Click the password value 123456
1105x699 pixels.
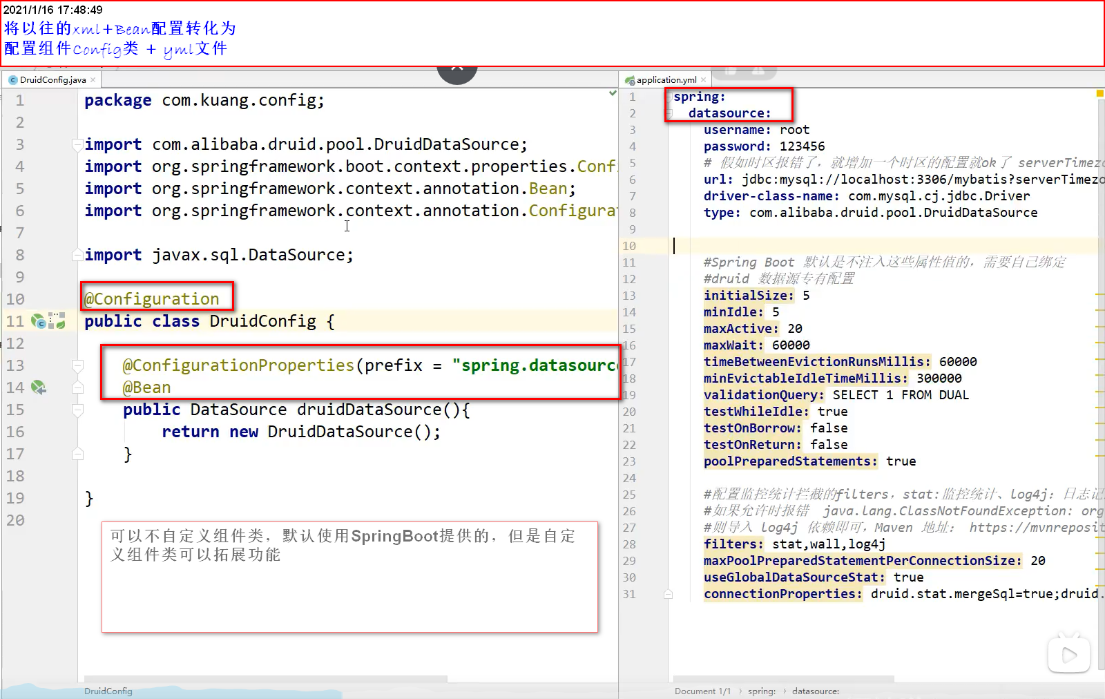(x=803, y=146)
